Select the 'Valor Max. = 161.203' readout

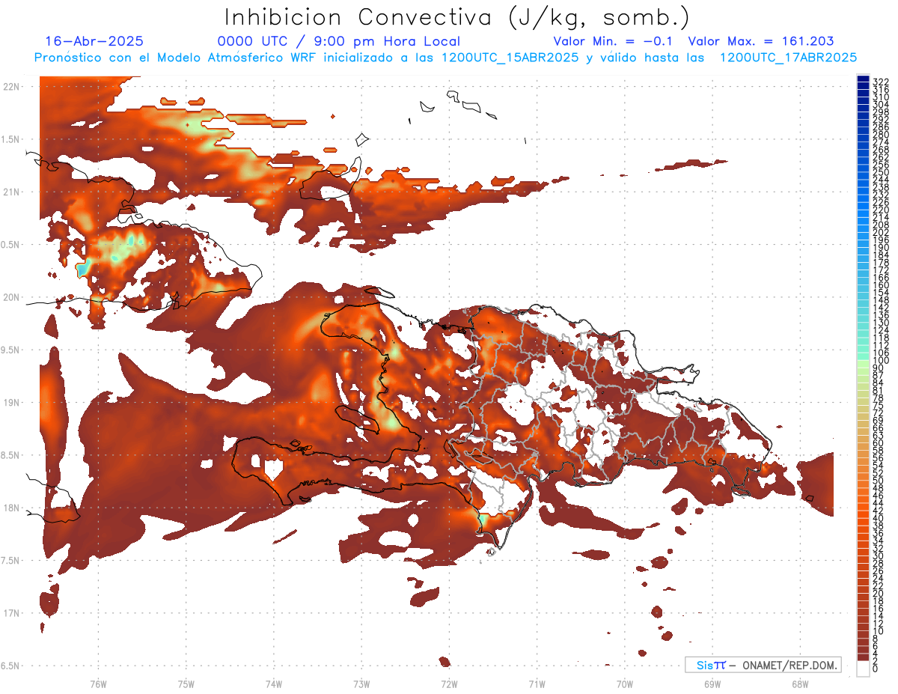[761, 41]
